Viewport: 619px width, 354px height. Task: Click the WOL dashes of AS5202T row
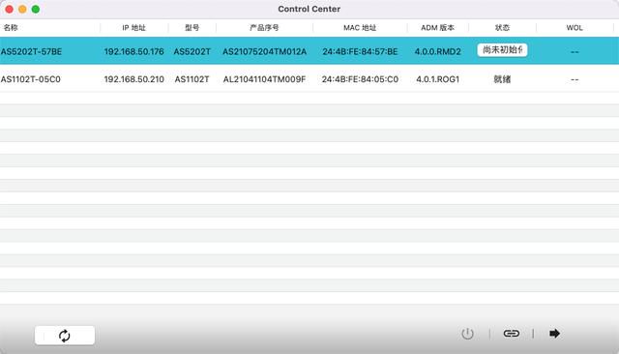pyautogui.click(x=575, y=51)
